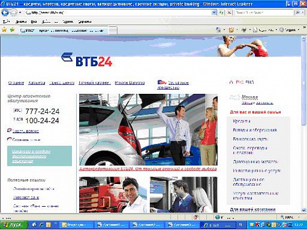Launch Internet Explorer from the quick launch bar
Image resolution: width=307 pixels, height=230 pixels.
[x=41, y=225]
